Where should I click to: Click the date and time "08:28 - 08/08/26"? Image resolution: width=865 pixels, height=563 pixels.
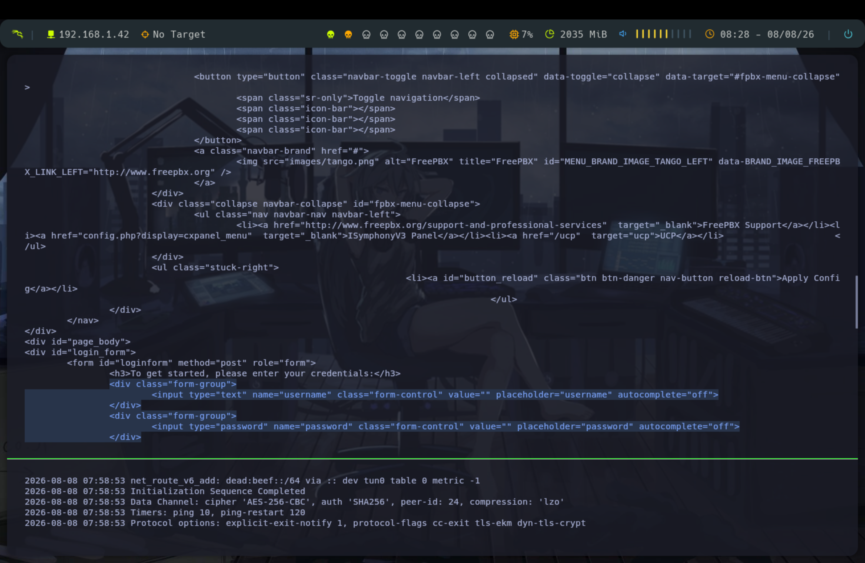[x=767, y=34]
